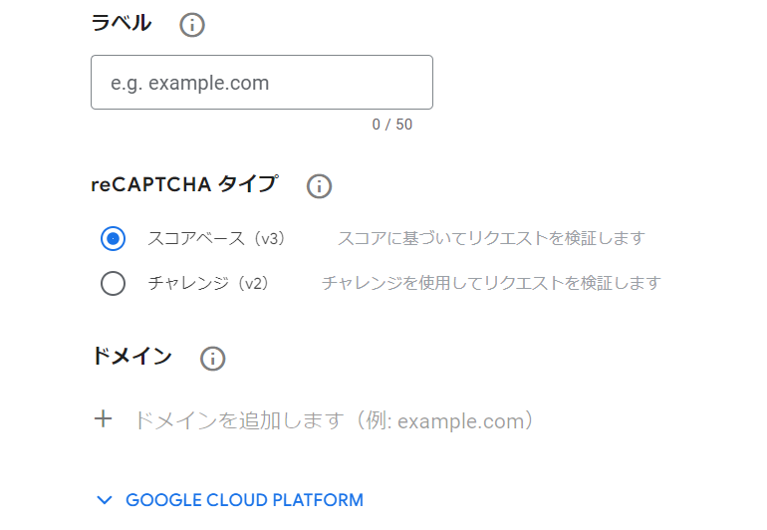
Task: Choose the チャレンジ (v2) radio button
Action: 114,283
